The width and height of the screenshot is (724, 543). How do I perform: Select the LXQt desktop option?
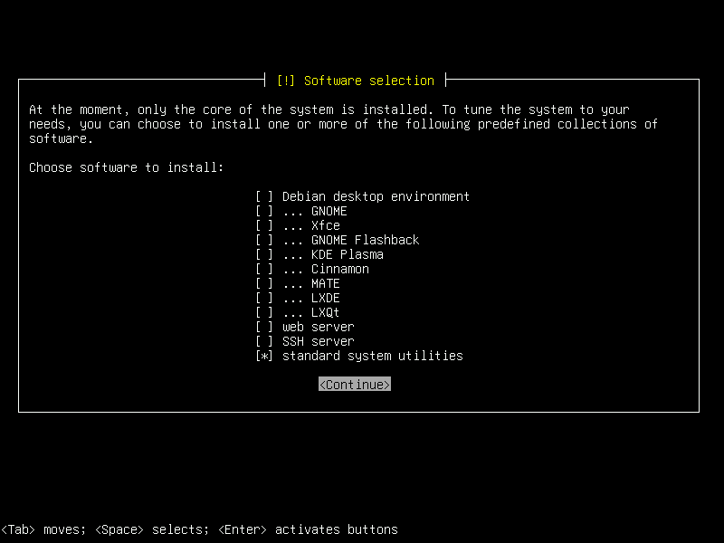[262, 312]
